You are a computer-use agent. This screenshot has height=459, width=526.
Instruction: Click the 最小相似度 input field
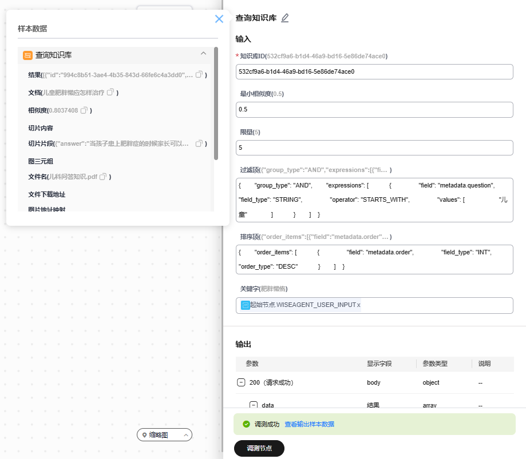(x=374, y=109)
